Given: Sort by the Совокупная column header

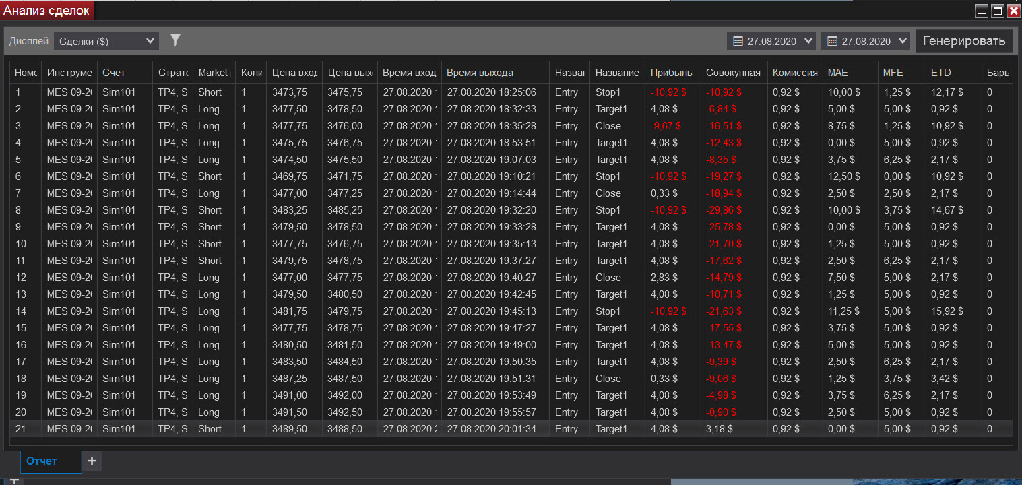Looking at the screenshot, I should [734, 73].
